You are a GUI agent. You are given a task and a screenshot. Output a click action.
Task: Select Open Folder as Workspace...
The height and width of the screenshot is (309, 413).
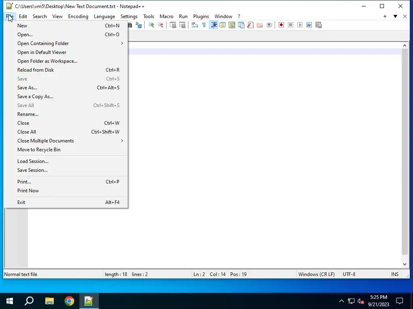66,61
